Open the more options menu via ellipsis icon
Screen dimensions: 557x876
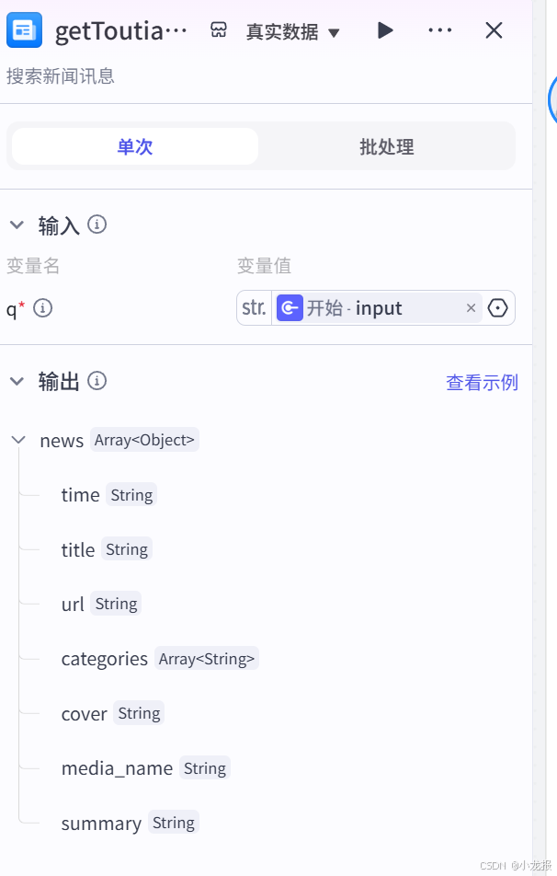(x=439, y=29)
